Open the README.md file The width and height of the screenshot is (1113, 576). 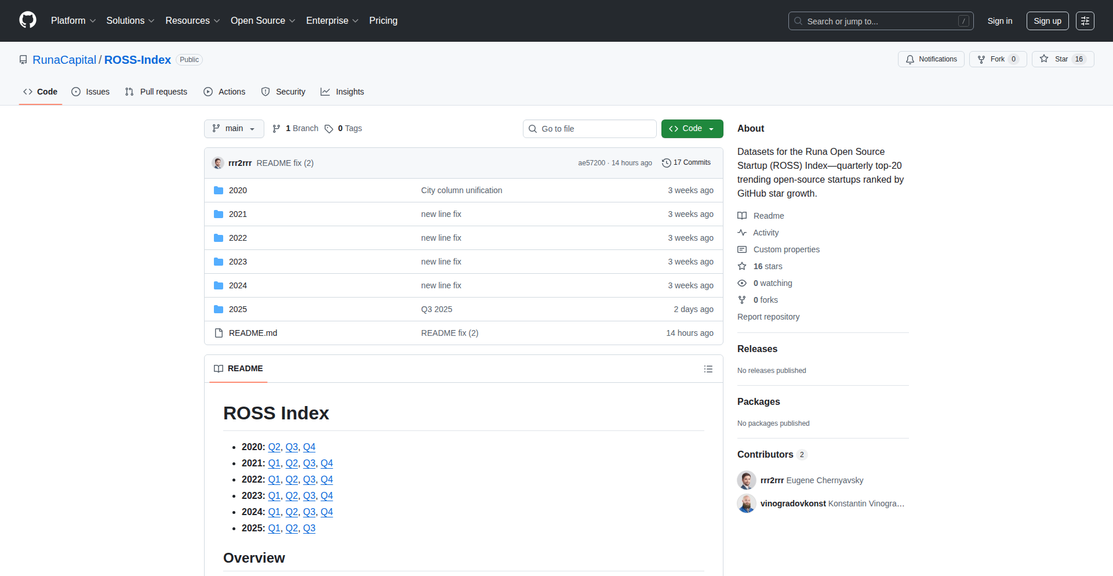253,333
